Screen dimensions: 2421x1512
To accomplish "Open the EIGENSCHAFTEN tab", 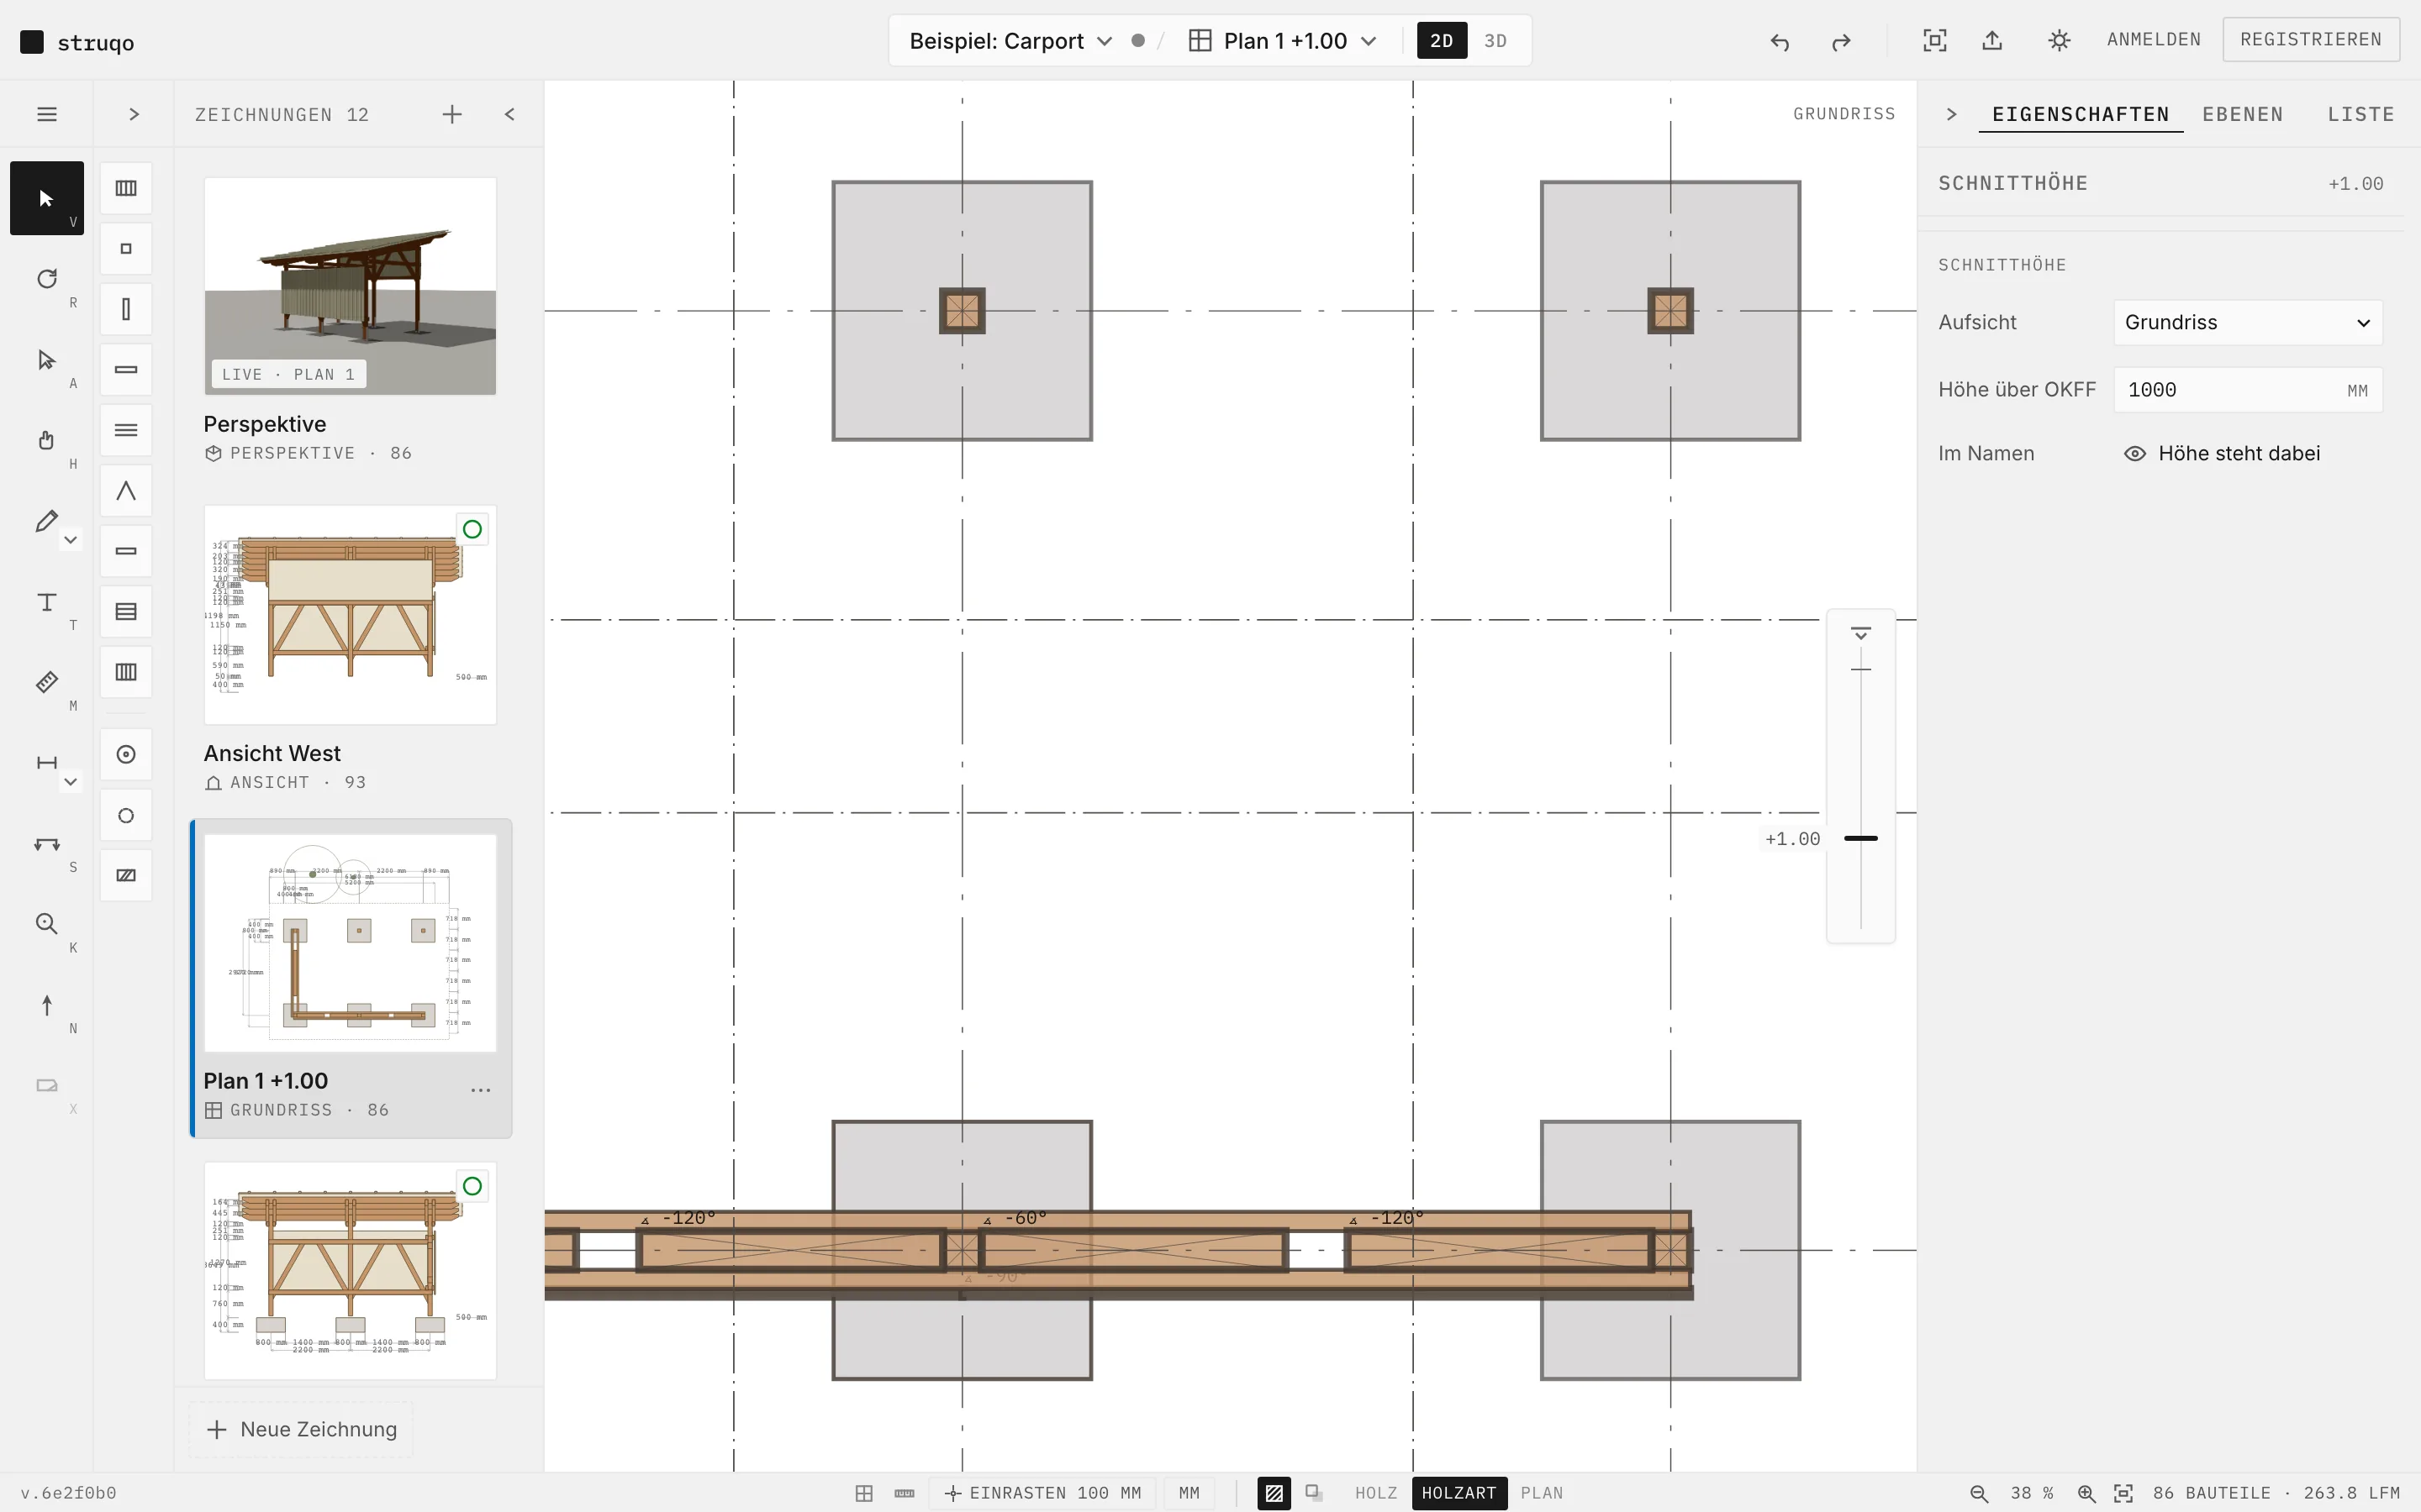I will click(2081, 114).
